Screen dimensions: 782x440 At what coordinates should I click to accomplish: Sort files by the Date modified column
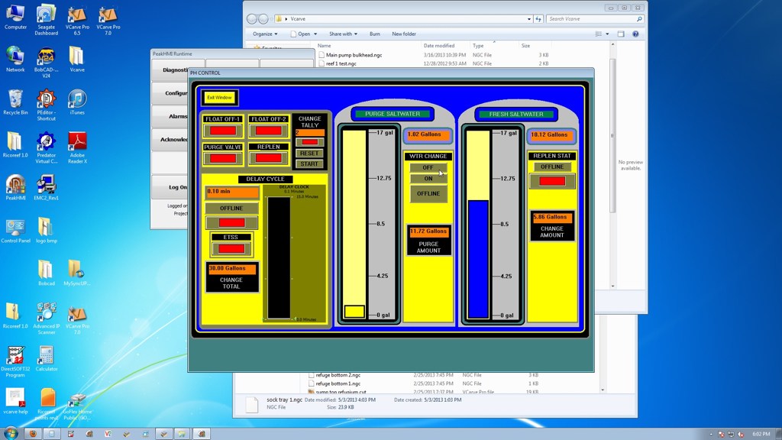click(440, 46)
